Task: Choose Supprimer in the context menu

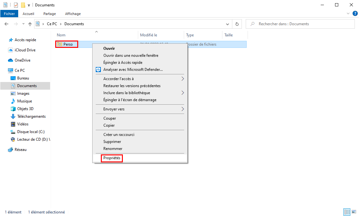Action: pyautogui.click(x=140, y=142)
